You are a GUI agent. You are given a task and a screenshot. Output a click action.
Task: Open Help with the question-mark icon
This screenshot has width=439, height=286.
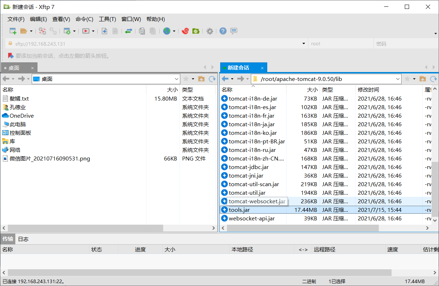click(223, 31)
